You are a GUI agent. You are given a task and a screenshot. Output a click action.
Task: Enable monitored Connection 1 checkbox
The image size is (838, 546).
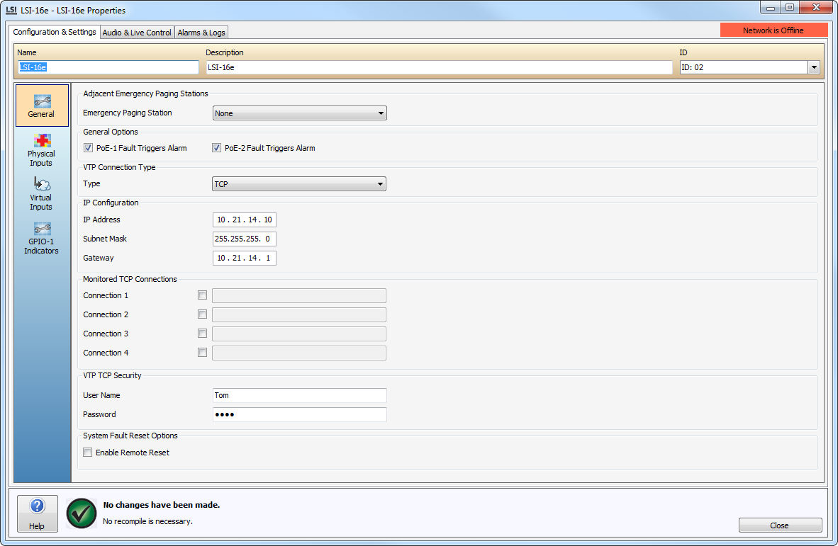click(202, 295)
